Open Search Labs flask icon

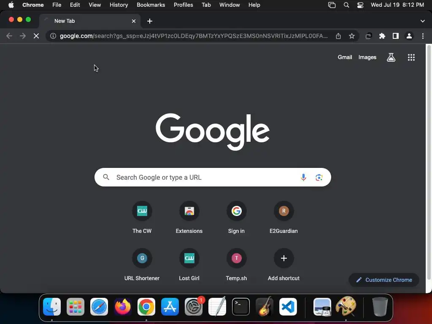tap(391, 57)
